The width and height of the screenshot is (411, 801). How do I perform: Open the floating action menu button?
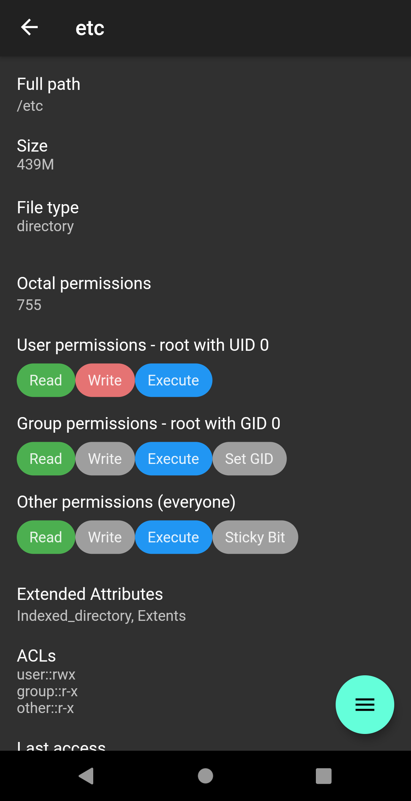point(364,705)
